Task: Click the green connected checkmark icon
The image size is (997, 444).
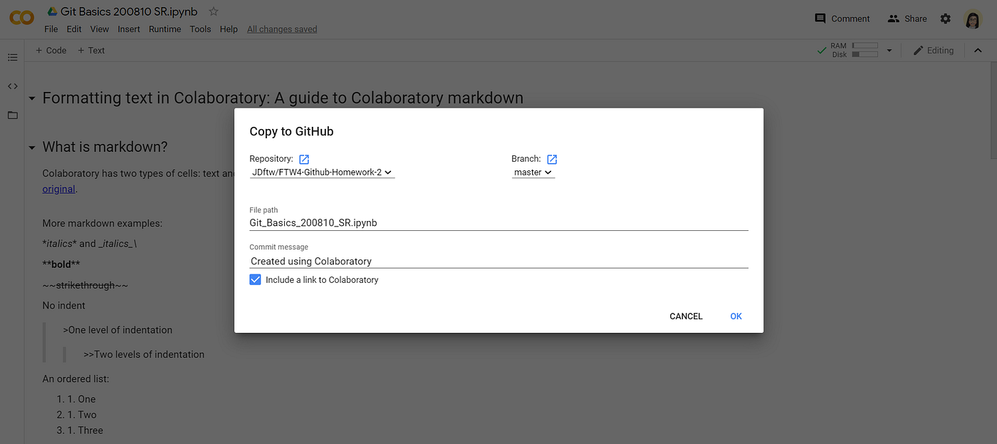Action: (x=823, y=50)
